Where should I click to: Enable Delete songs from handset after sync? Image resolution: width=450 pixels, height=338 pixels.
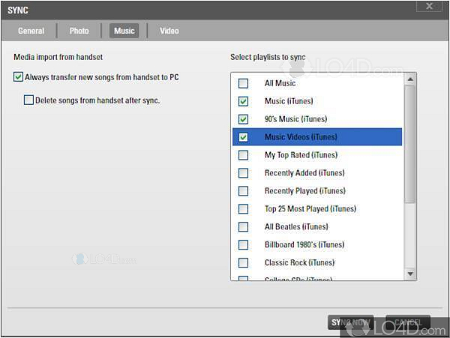[x=28, y=100]
